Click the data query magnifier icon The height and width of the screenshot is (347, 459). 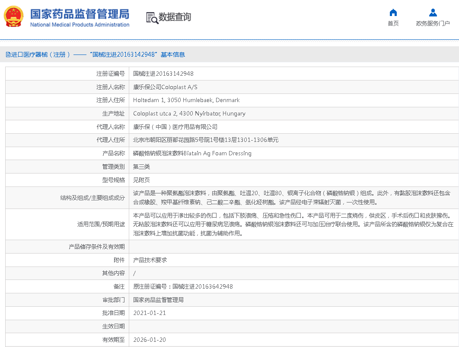pyautogui.click(x=152, y=18)
